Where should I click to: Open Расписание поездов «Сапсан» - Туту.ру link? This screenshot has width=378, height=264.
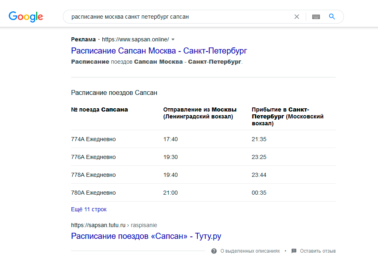[146, 236]
